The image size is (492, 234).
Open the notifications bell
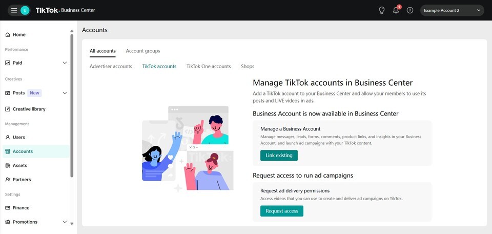coord(396,10)
